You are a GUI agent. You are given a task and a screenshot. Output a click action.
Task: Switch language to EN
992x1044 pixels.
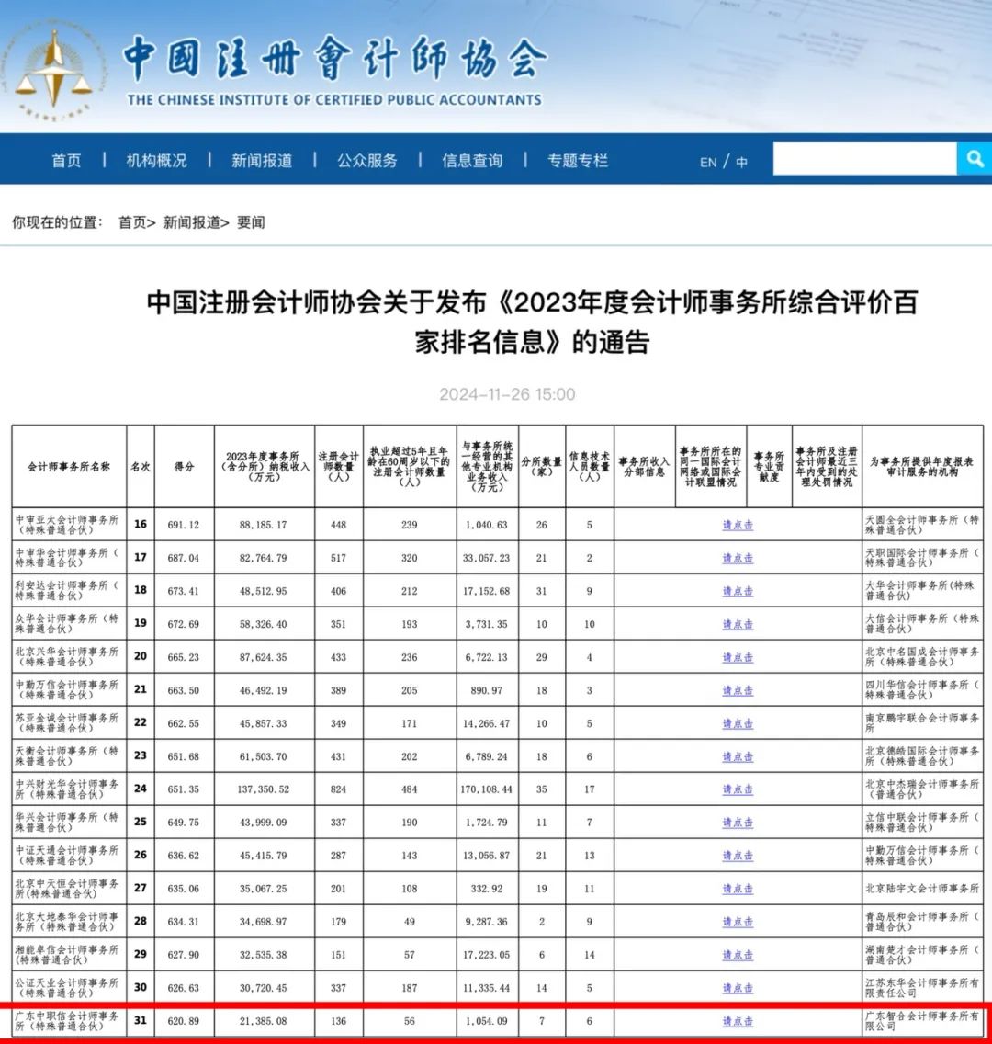point(708,162)
